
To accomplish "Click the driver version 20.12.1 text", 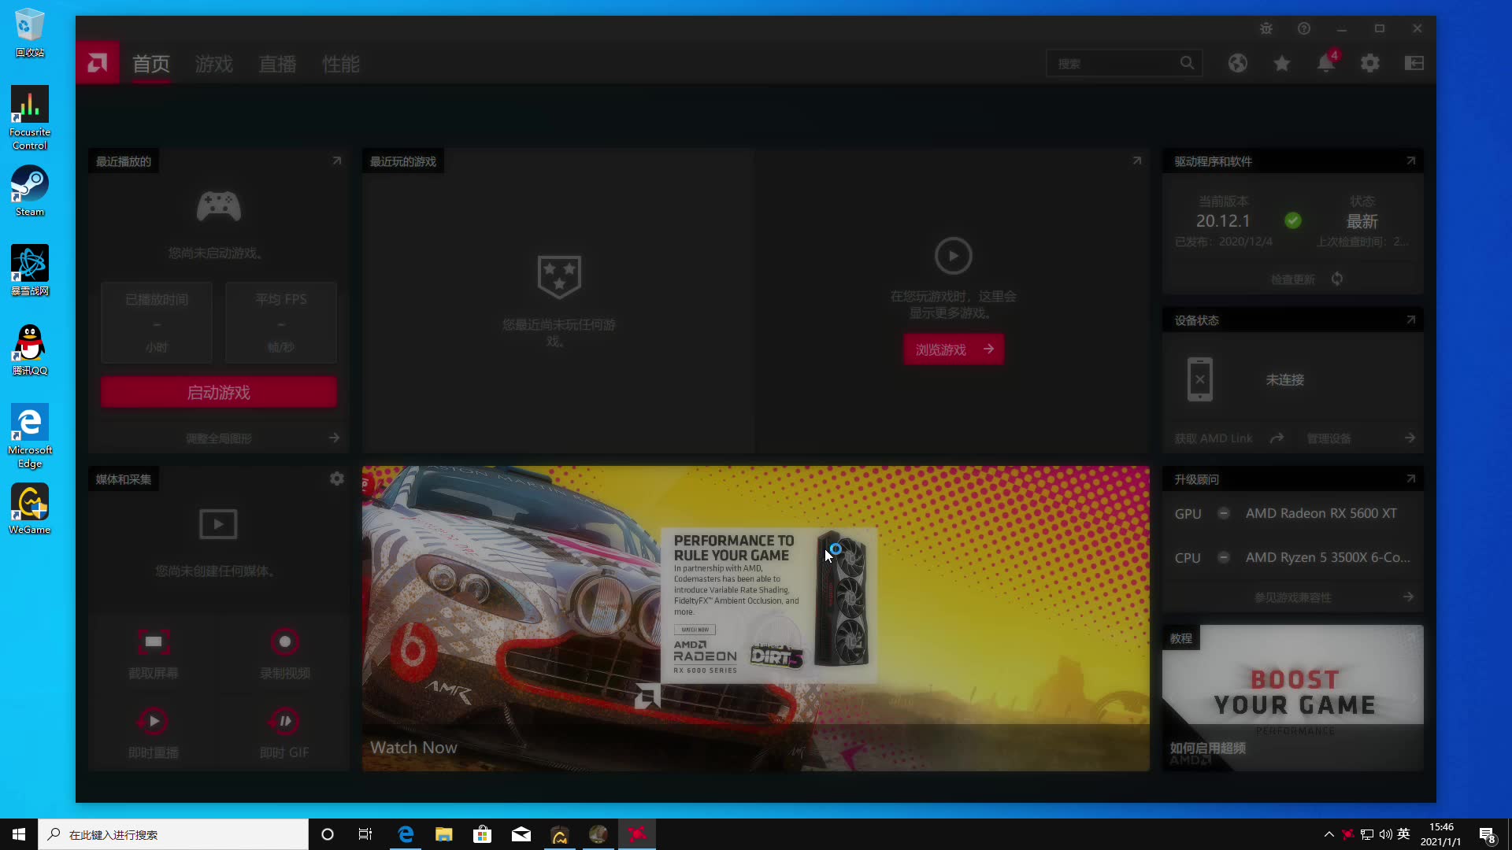I will click(1222, 221).
